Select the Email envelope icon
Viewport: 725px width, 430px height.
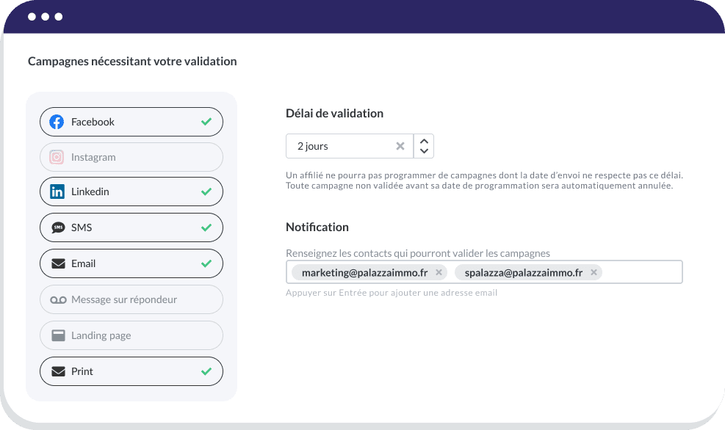tap(57, 263)
